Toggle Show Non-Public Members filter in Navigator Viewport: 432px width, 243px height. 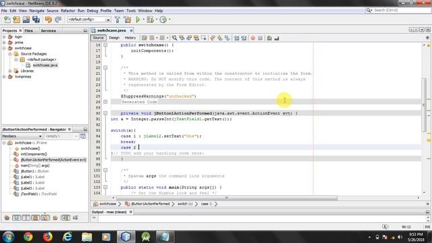click(x=35, y=218)
